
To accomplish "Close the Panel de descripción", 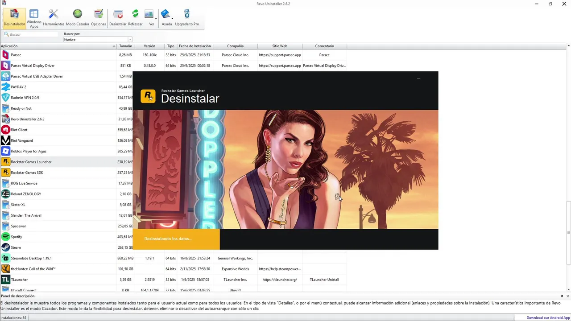I will [x=567, y=296].
